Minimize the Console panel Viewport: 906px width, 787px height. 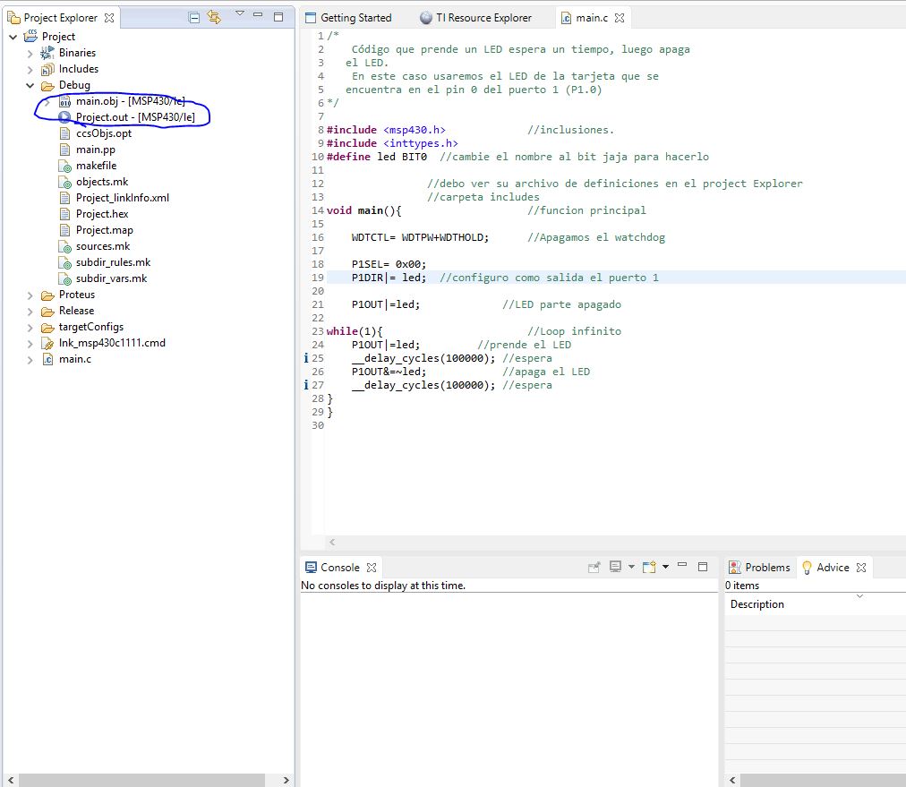click(x=682, y=565)
